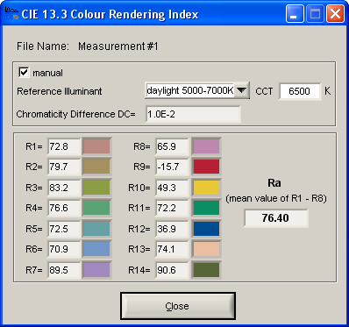Click the R11 emerald green swatch
This screenshot has height=327, width=349.
(206, 208)
